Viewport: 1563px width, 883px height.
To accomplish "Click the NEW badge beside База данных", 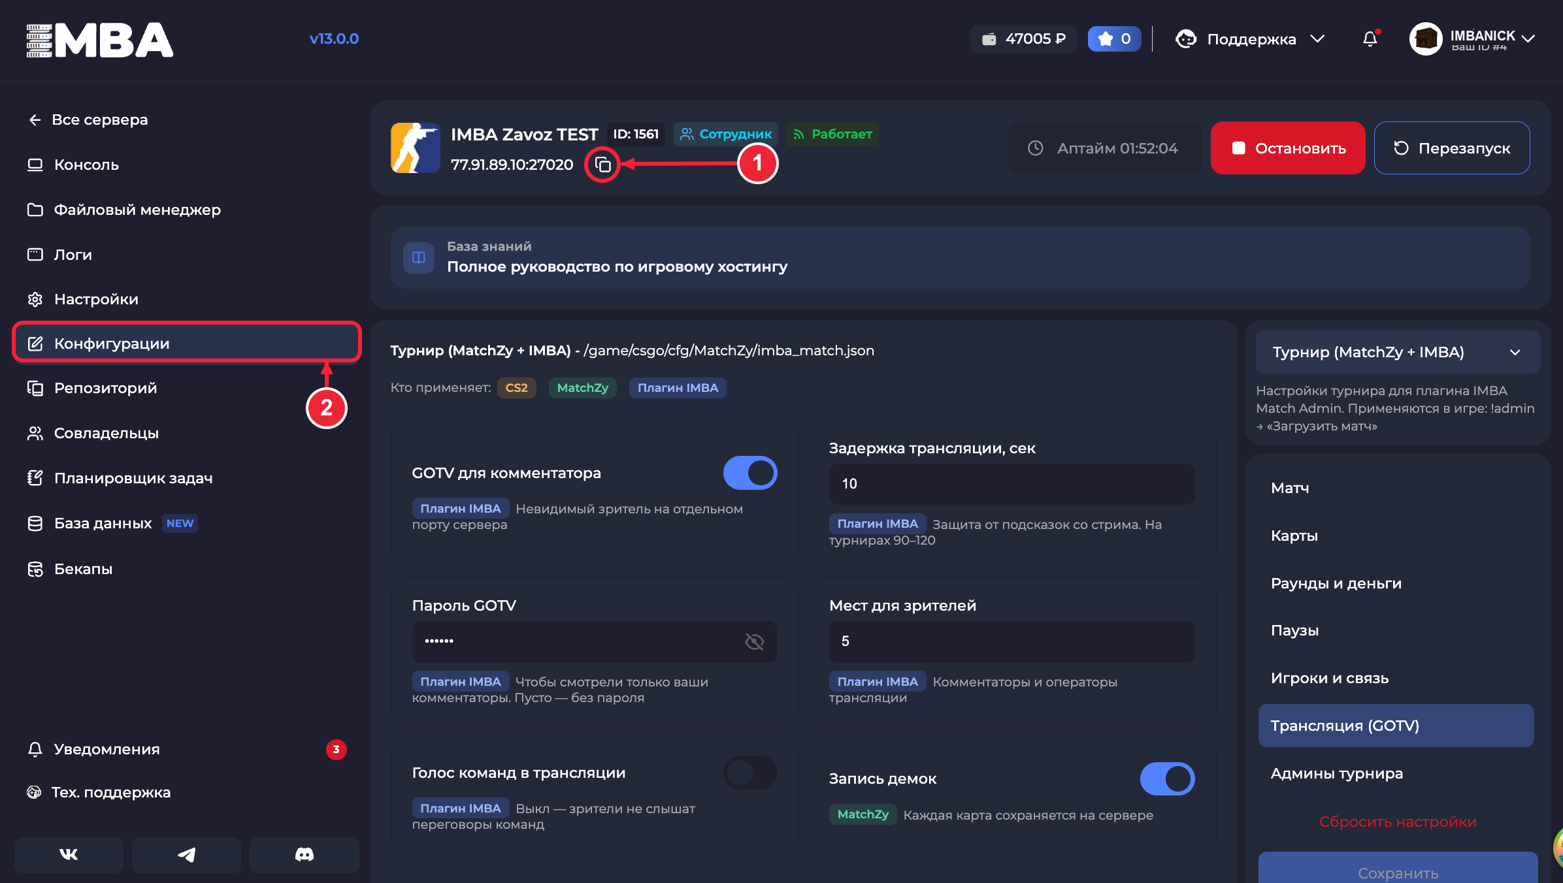I will point(180,523).
